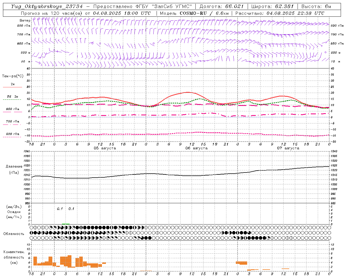Viewport: 345px width, 276px height.
Task: Click the (км) convective cloud unit label
Action: coord(14,263)
